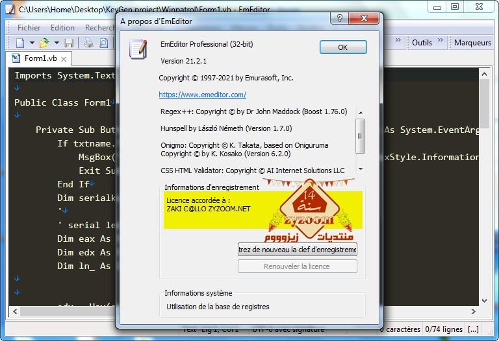Click the Form1.vb tab file icon
Image resolution: width=499 pixels, height=341 pixels.
16,58
